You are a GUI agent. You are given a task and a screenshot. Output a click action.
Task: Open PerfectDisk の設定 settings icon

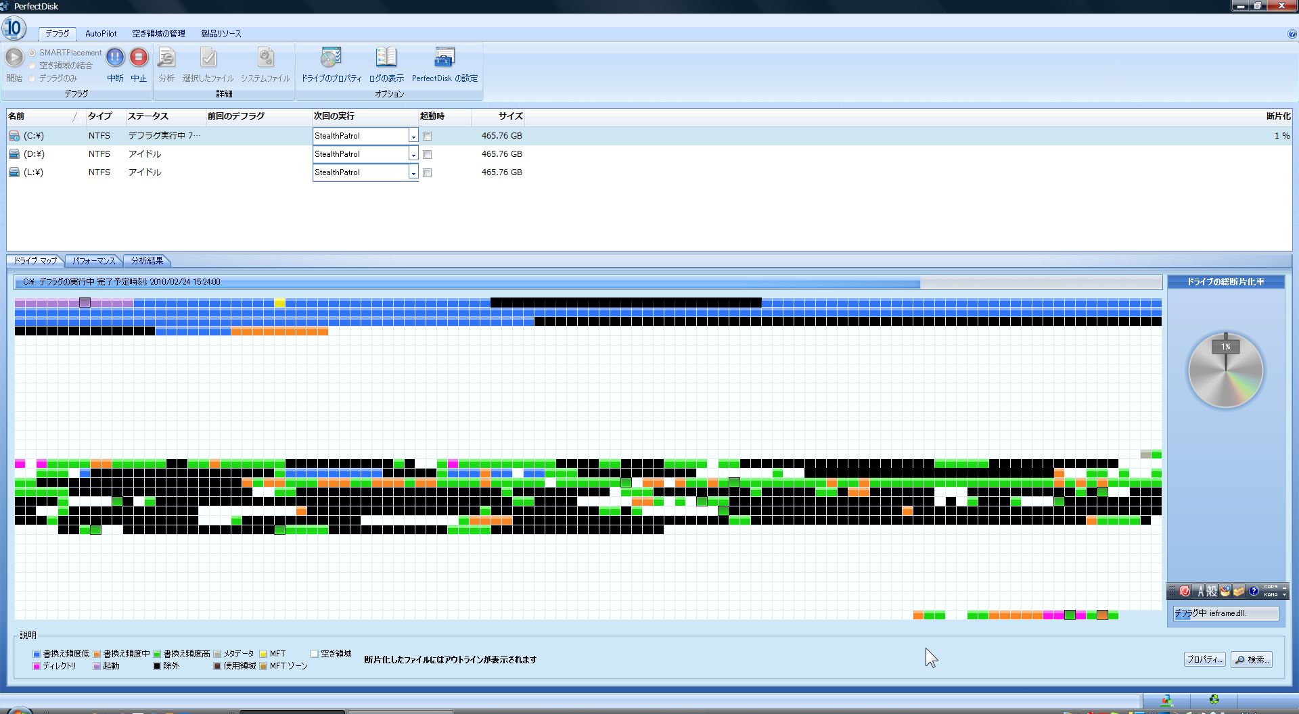coord(445,57)
